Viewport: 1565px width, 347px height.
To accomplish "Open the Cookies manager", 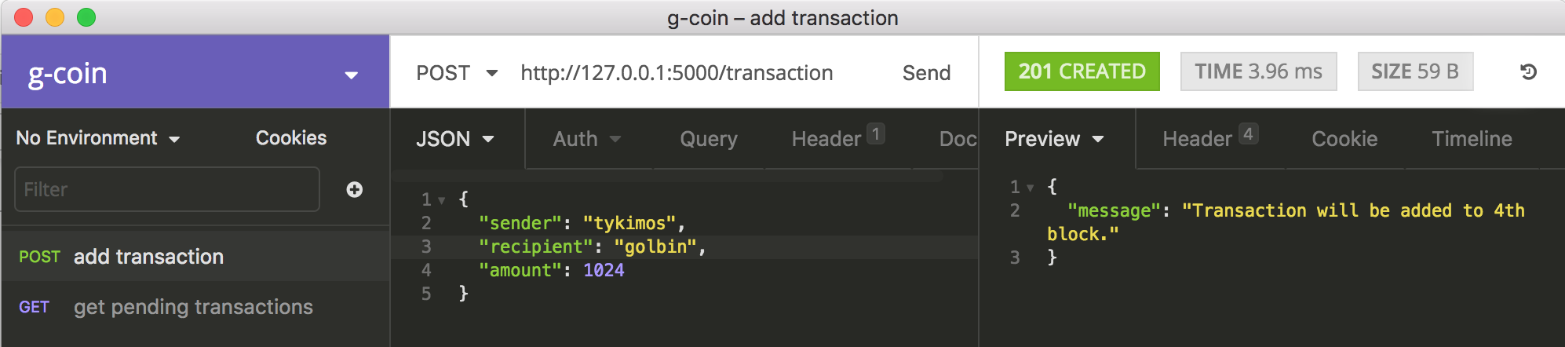I will (x=291, y=138).
